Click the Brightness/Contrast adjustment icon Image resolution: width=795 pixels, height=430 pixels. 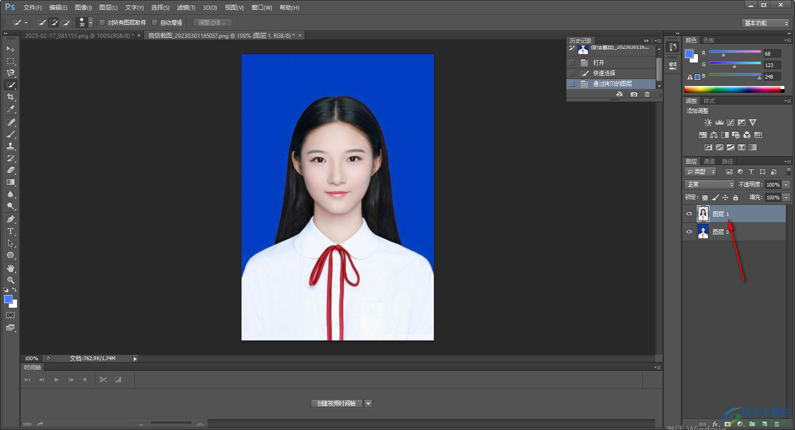point(708,123)
